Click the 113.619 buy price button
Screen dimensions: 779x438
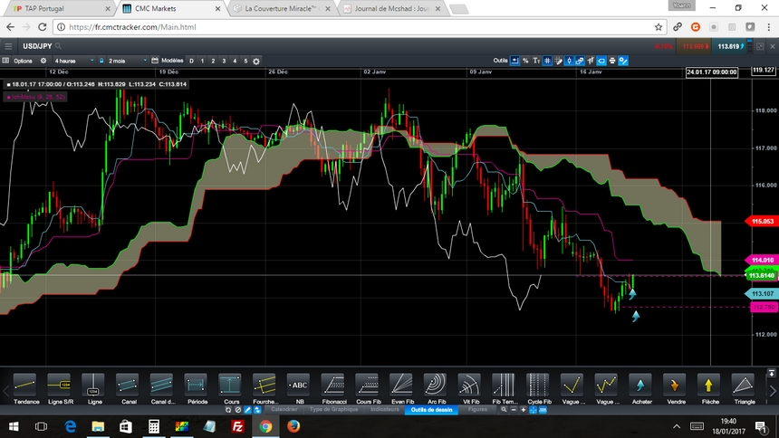coord(729,46)
